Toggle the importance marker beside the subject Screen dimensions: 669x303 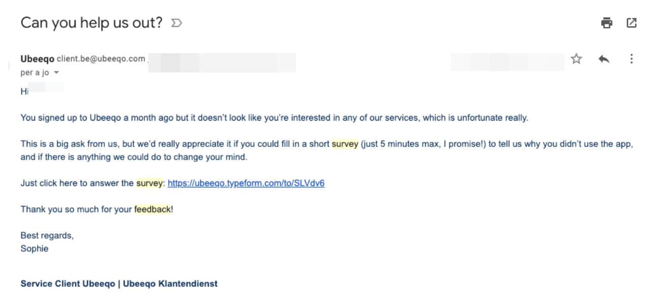[176, 23]
